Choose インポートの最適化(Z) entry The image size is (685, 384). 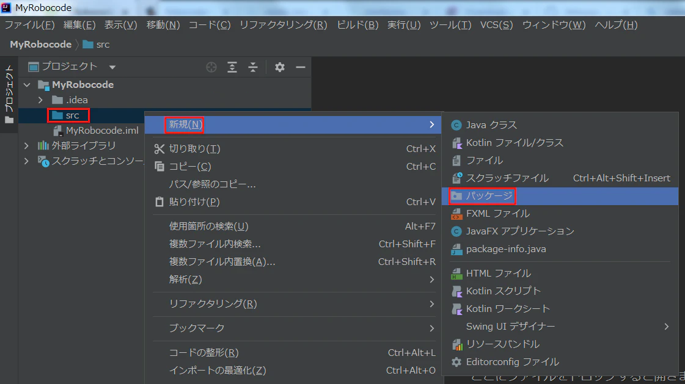point(295,371)
